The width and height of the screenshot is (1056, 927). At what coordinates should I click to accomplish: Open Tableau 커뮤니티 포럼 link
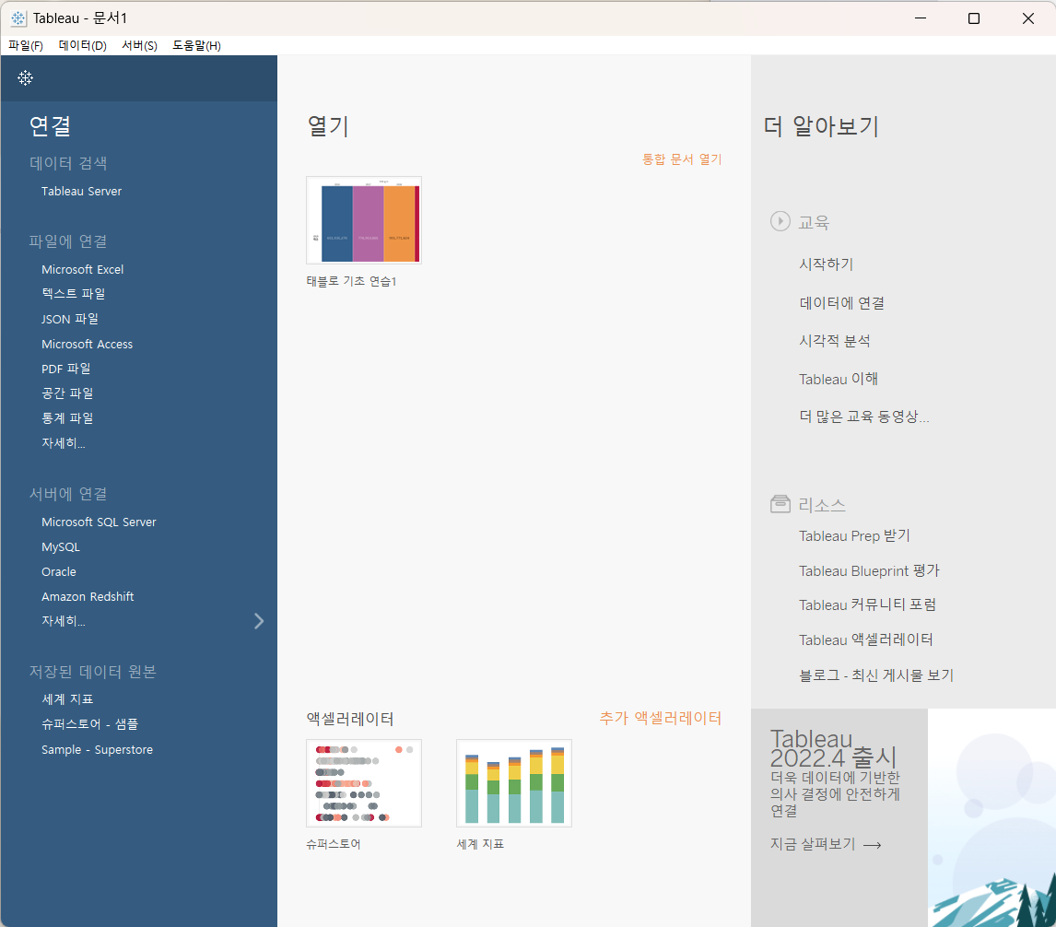pyautogui.click(x=867, y=605)
